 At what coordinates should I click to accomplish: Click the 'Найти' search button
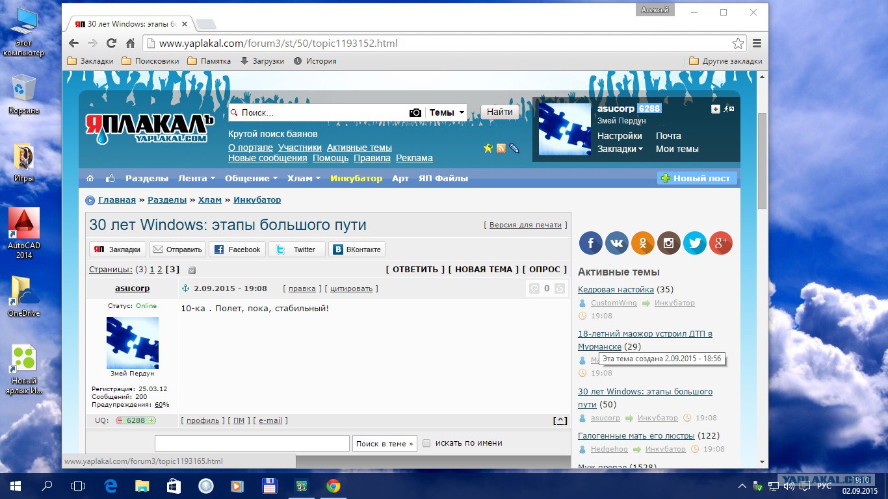pyautogui.click(x=500, y=112)
